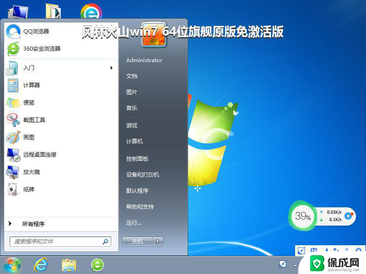The height and width of the screenshot is (274, 366).
Task: Select 游戏 from the Start menu
Action: pos(132,126)
